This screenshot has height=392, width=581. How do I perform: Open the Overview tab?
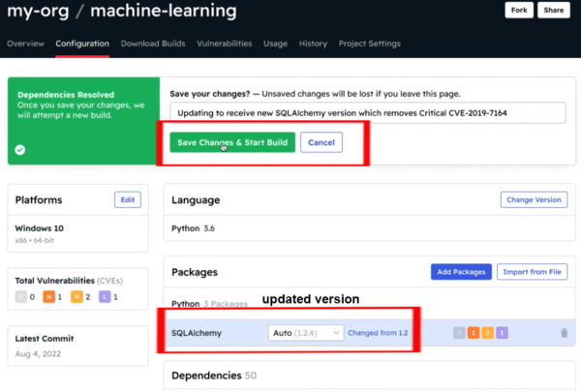point(25,44)
